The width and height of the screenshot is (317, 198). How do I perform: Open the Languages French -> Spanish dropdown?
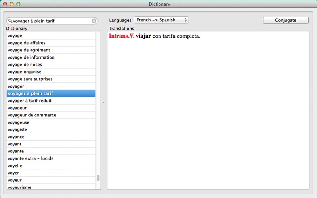pyautogui.click(x=161, y=20)
